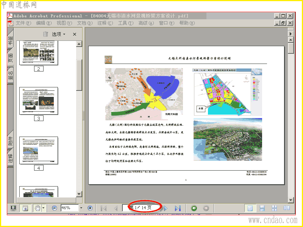The image size is (303, 227).
Task: Go to the previous page
Action: pos(116,208)
